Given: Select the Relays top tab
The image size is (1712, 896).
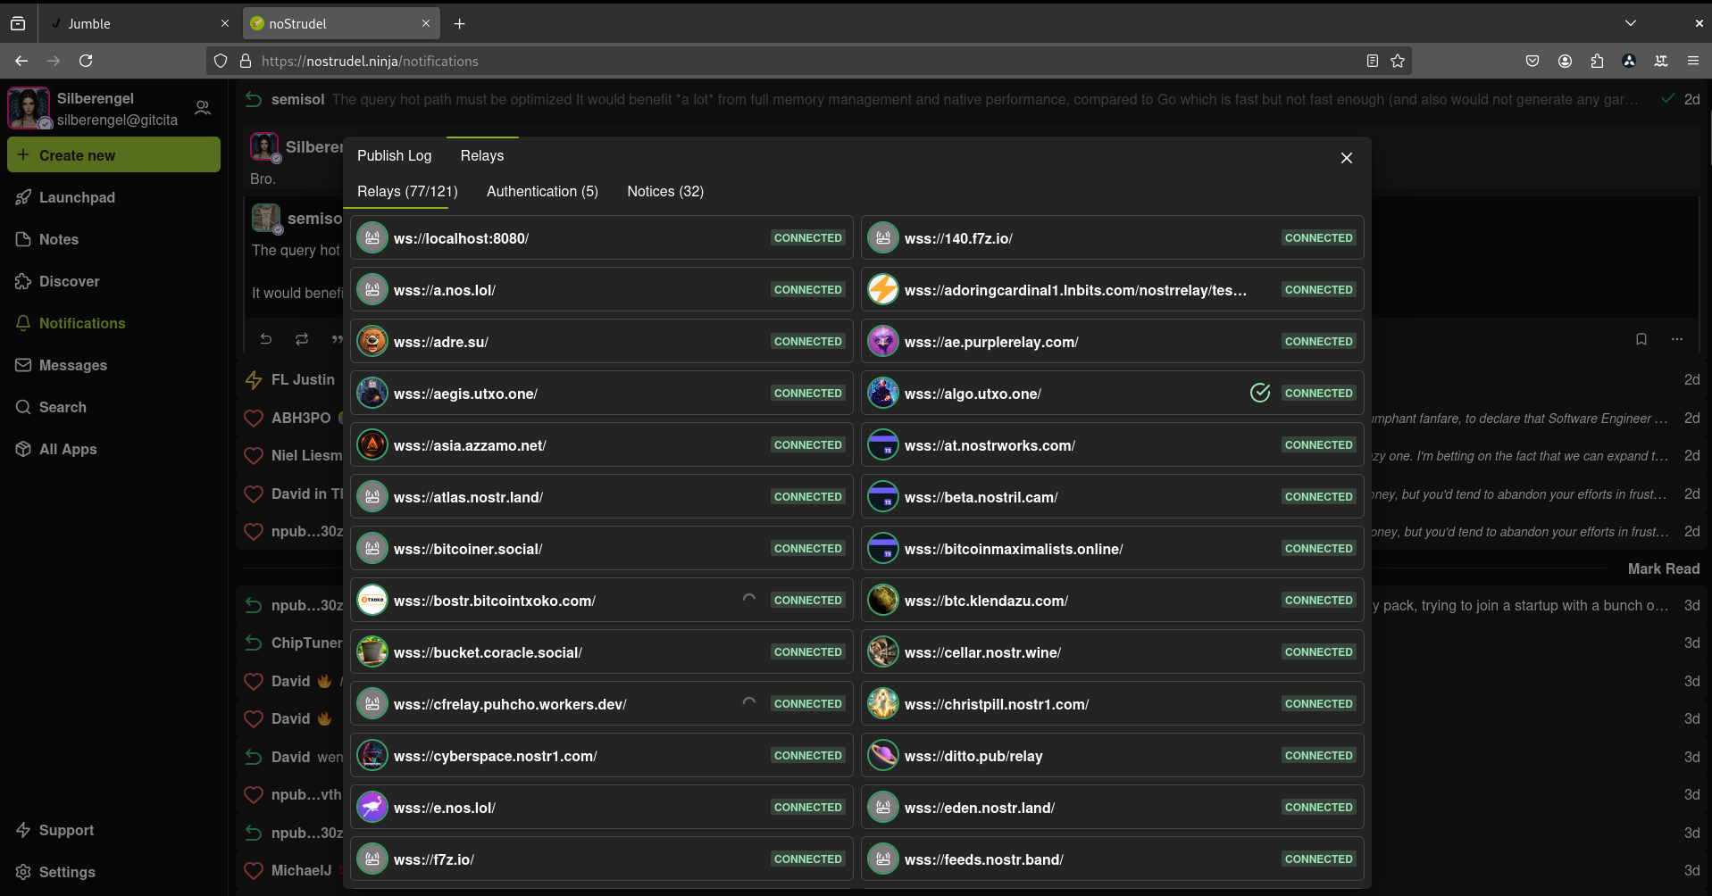Looking at the screenshot, I should (x=482, y=155).
